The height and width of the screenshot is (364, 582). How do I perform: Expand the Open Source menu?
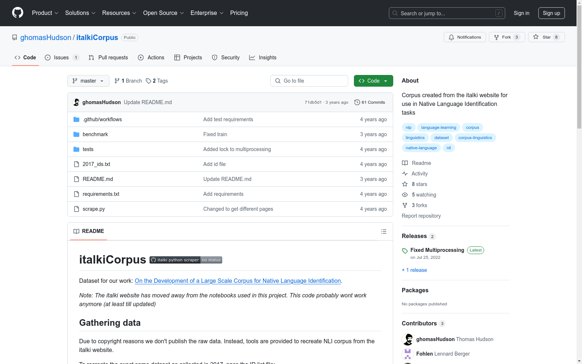(163, 13)
